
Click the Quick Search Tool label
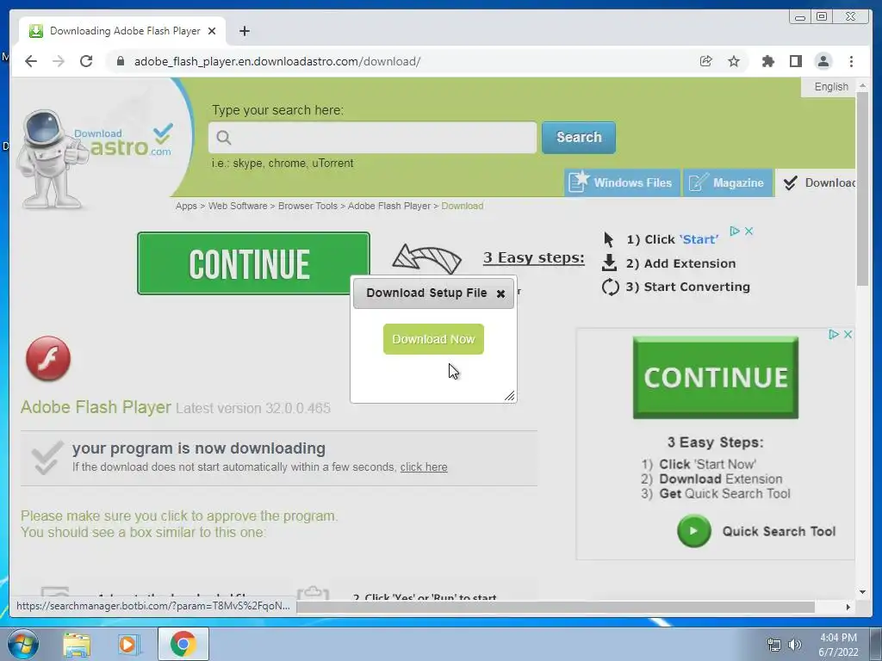point(779,531)
